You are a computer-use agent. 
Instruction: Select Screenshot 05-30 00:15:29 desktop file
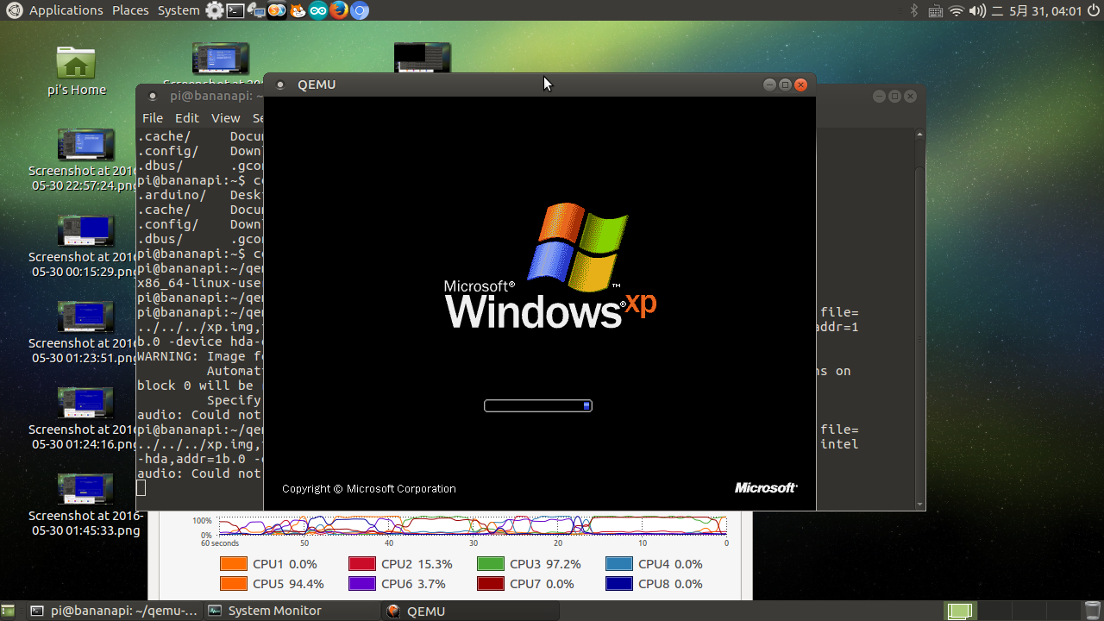point(85,246)
